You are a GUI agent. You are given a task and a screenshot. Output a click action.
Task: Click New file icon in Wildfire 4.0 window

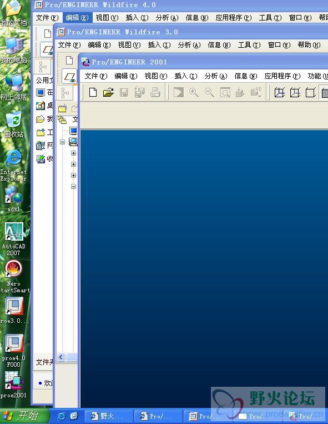(48, 34)
